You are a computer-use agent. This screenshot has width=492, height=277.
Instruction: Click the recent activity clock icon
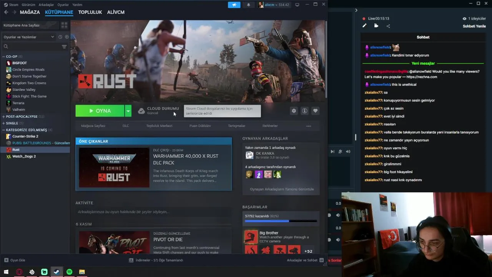pyautogui.click(x=60, y=37)
